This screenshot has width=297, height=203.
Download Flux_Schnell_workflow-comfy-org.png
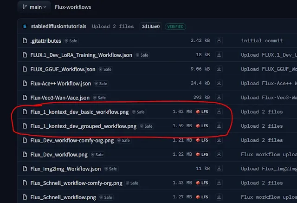pos(219,183)
